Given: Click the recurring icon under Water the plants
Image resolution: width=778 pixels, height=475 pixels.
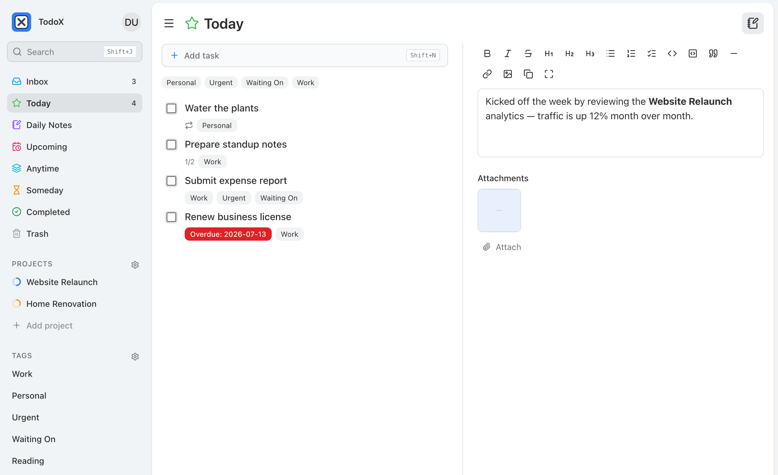Looking at the screenshot, I should click(189, 126).
